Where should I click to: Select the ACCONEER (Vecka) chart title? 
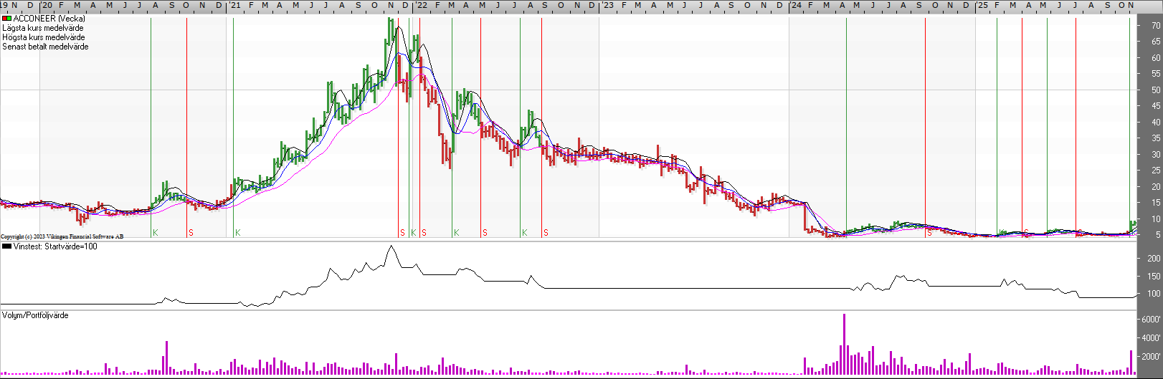click(x=49, y=19)
